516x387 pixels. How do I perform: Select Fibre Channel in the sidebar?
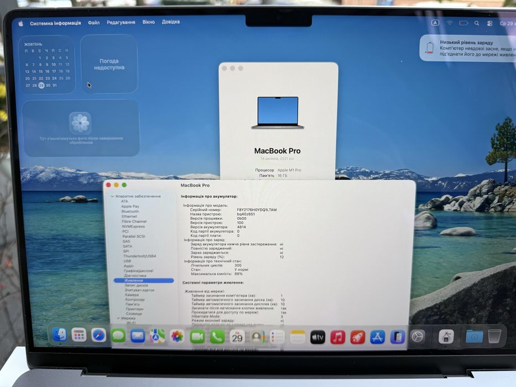click(134, 222)
